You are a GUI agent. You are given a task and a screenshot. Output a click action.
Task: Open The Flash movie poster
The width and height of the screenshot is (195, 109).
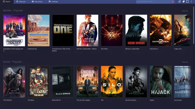coord(112,30)
